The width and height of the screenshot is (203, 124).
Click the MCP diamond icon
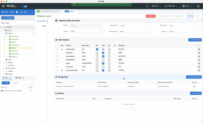(x=25, y=12)
